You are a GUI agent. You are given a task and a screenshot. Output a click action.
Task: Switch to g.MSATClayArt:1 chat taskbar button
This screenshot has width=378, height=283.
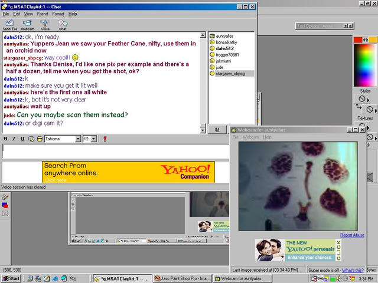click(x=122, y=279)
